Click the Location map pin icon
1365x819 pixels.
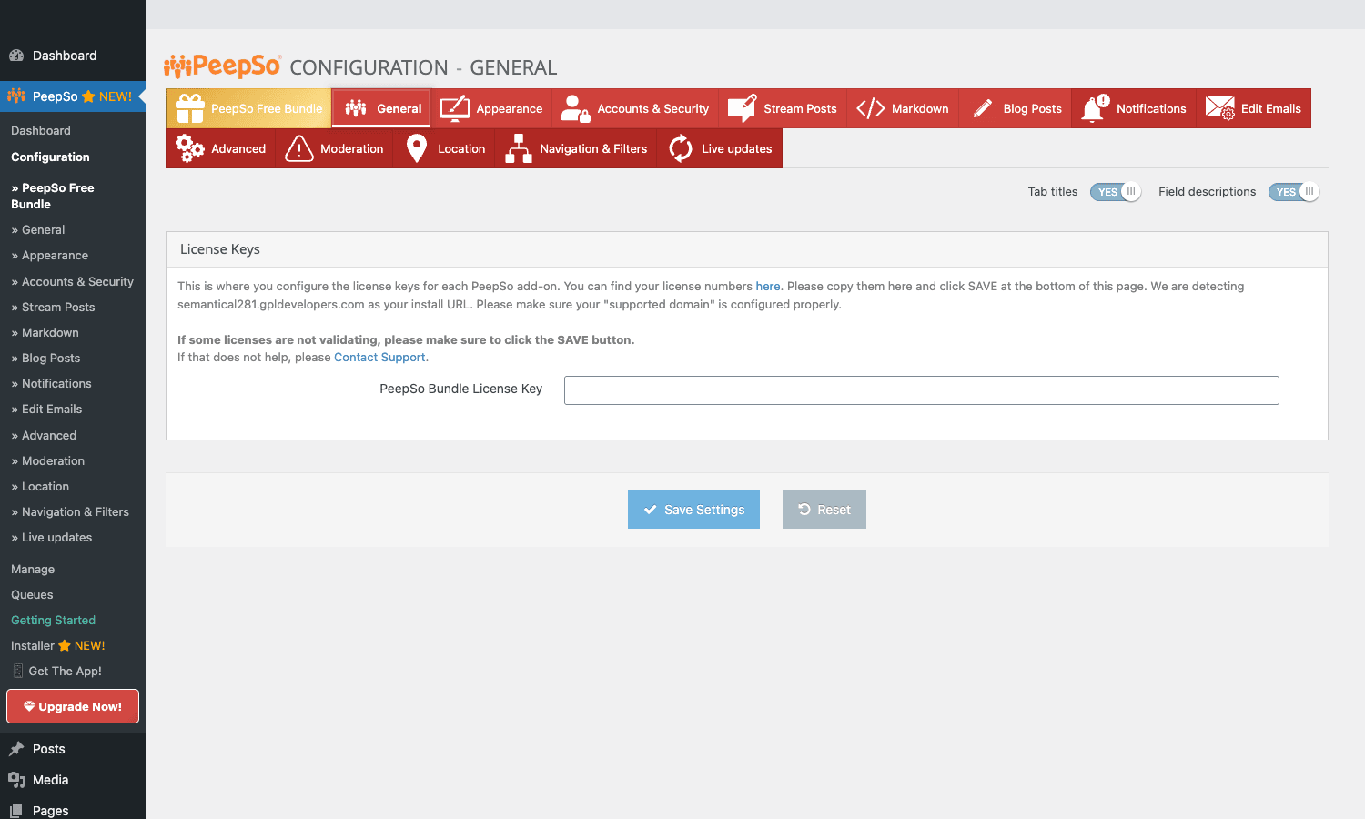click(x=417, y=148)
